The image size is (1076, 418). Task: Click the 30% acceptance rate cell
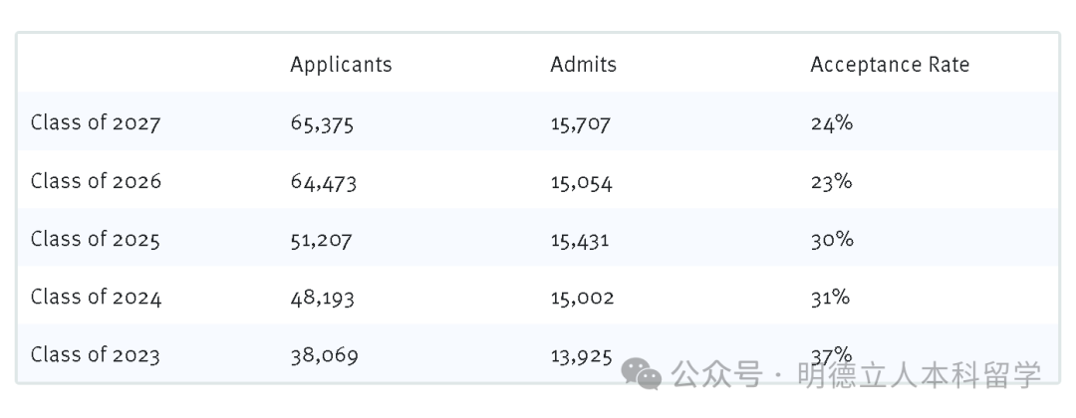[831, 240]
